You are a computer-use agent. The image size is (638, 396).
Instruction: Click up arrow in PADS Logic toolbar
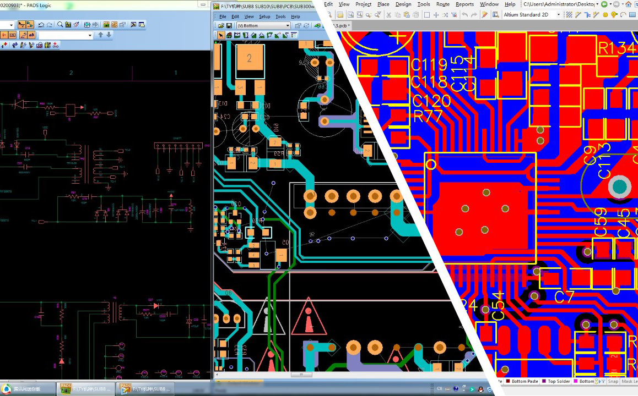[x=100, y=35]
